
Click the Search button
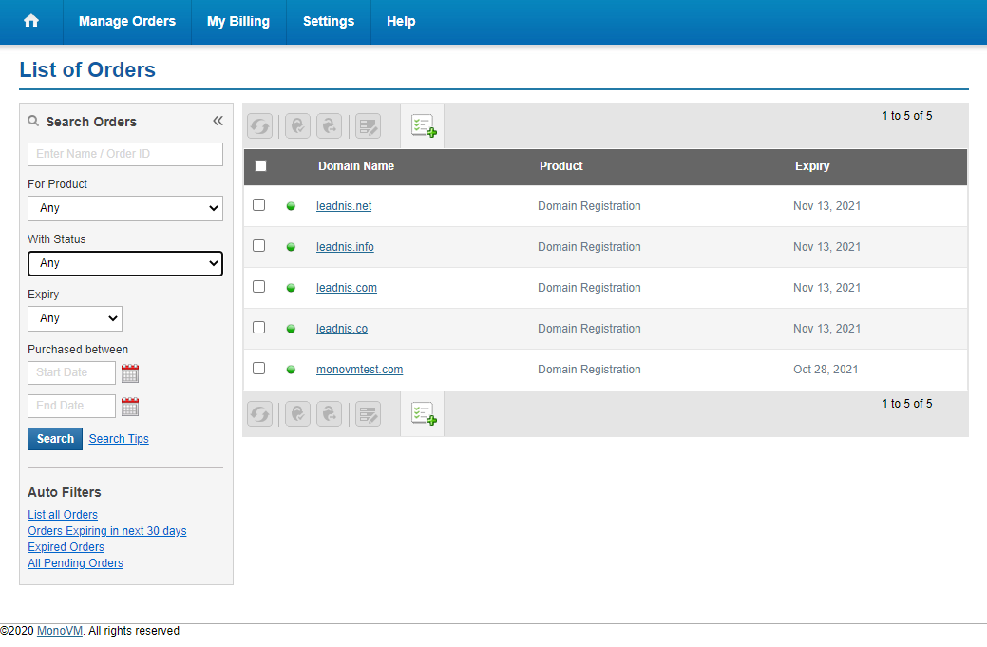coord(54,438)
